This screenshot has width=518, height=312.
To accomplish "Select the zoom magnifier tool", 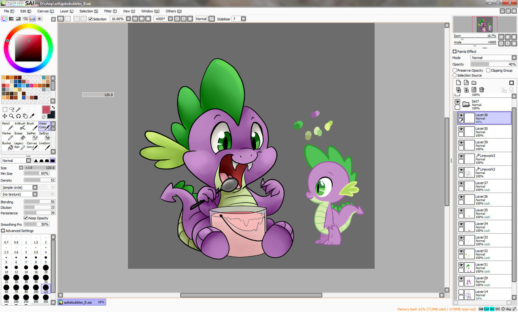I will (x=12, y=116).
